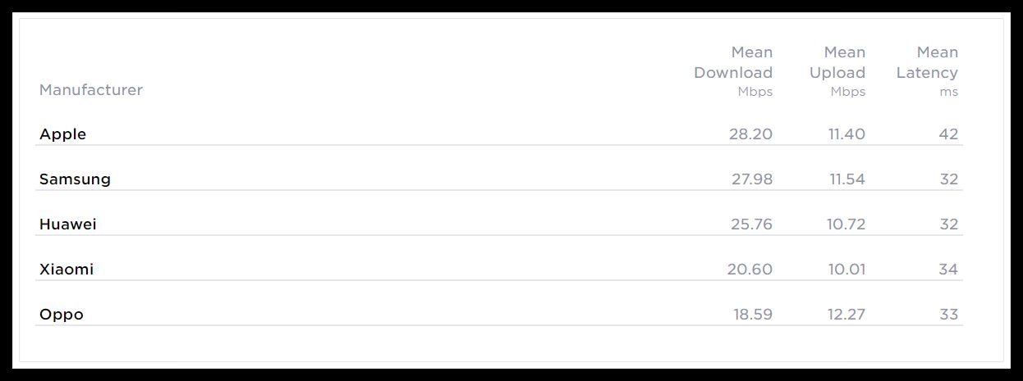Viewport: 1023px width, 381px height.
Task: Select the Mean Latency column header
Action: [927, 71]
